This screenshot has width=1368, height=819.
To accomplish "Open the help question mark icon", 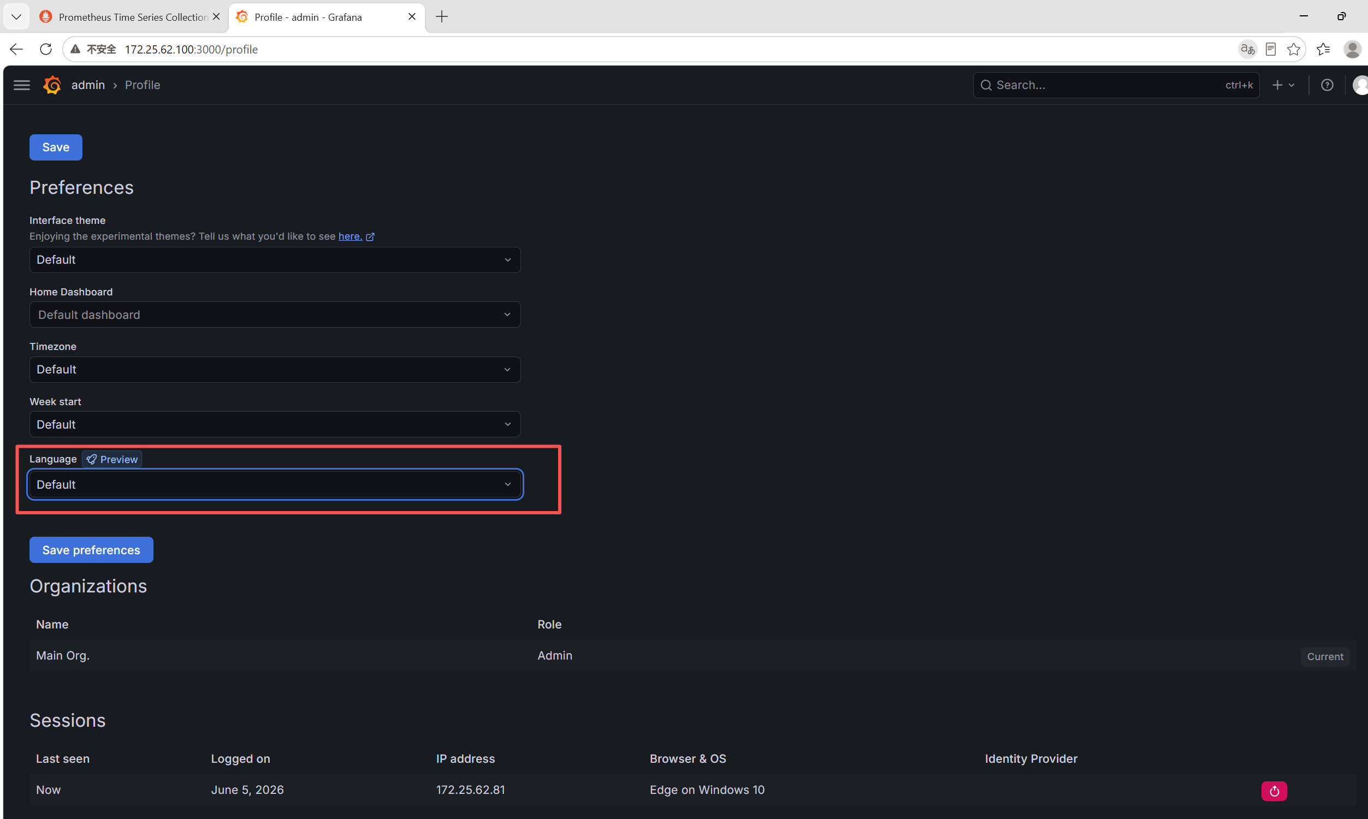I will pyautogui.click(x=1326, y=85).
